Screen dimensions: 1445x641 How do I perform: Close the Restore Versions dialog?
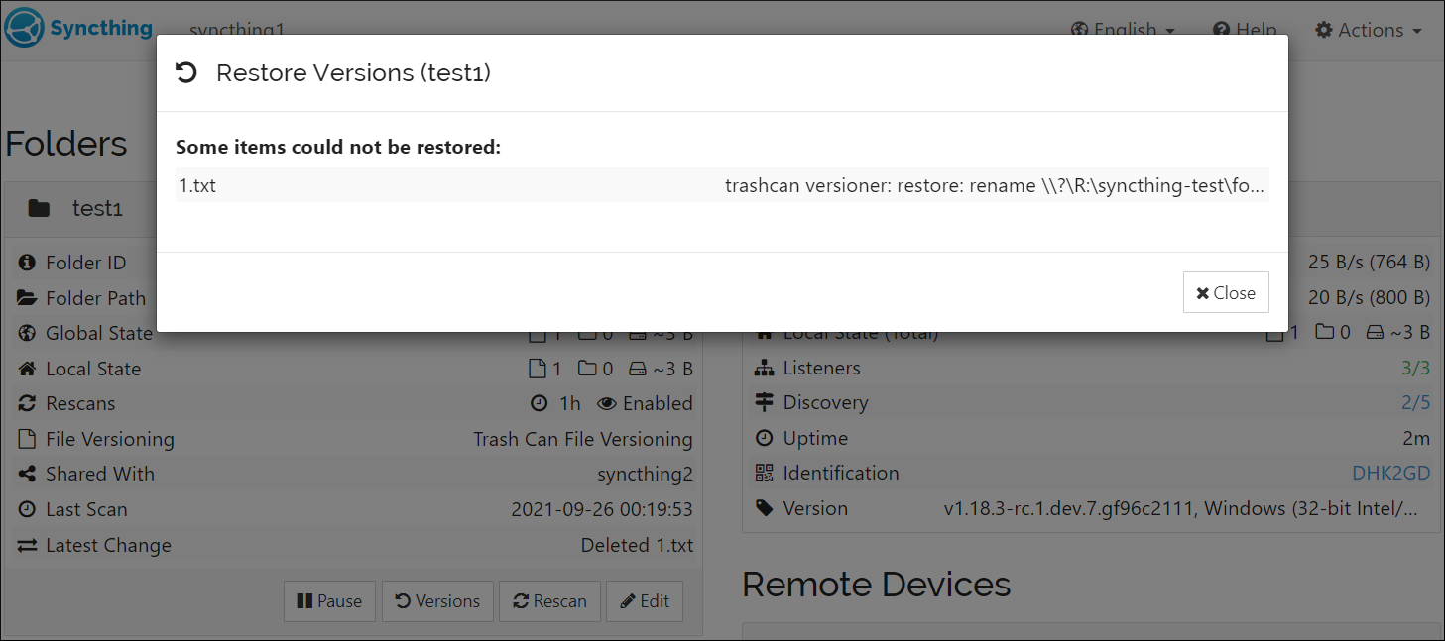pos(1226,291)
